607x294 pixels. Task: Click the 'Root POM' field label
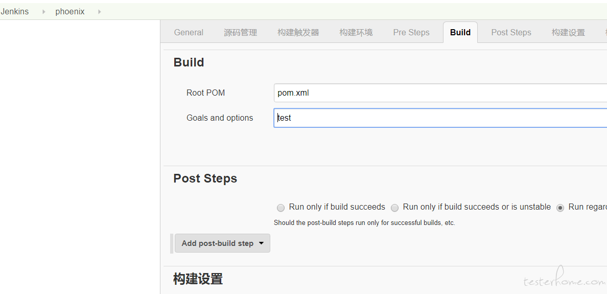coord(205,93)
